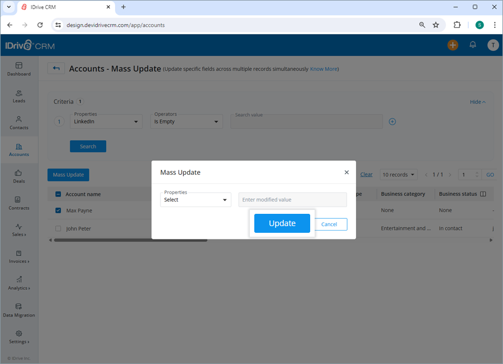Viewport: 503px width, 364px height.
Task: Open the Contacts section
Action: (x=18, y=123)
